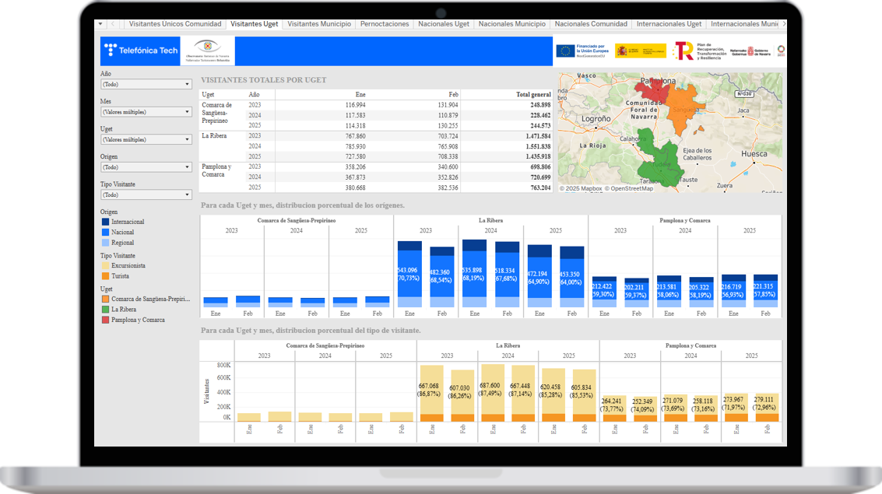Switch to the Pernoctaciones tab
The height and width of the screenshot is (494, 882).
385,24
